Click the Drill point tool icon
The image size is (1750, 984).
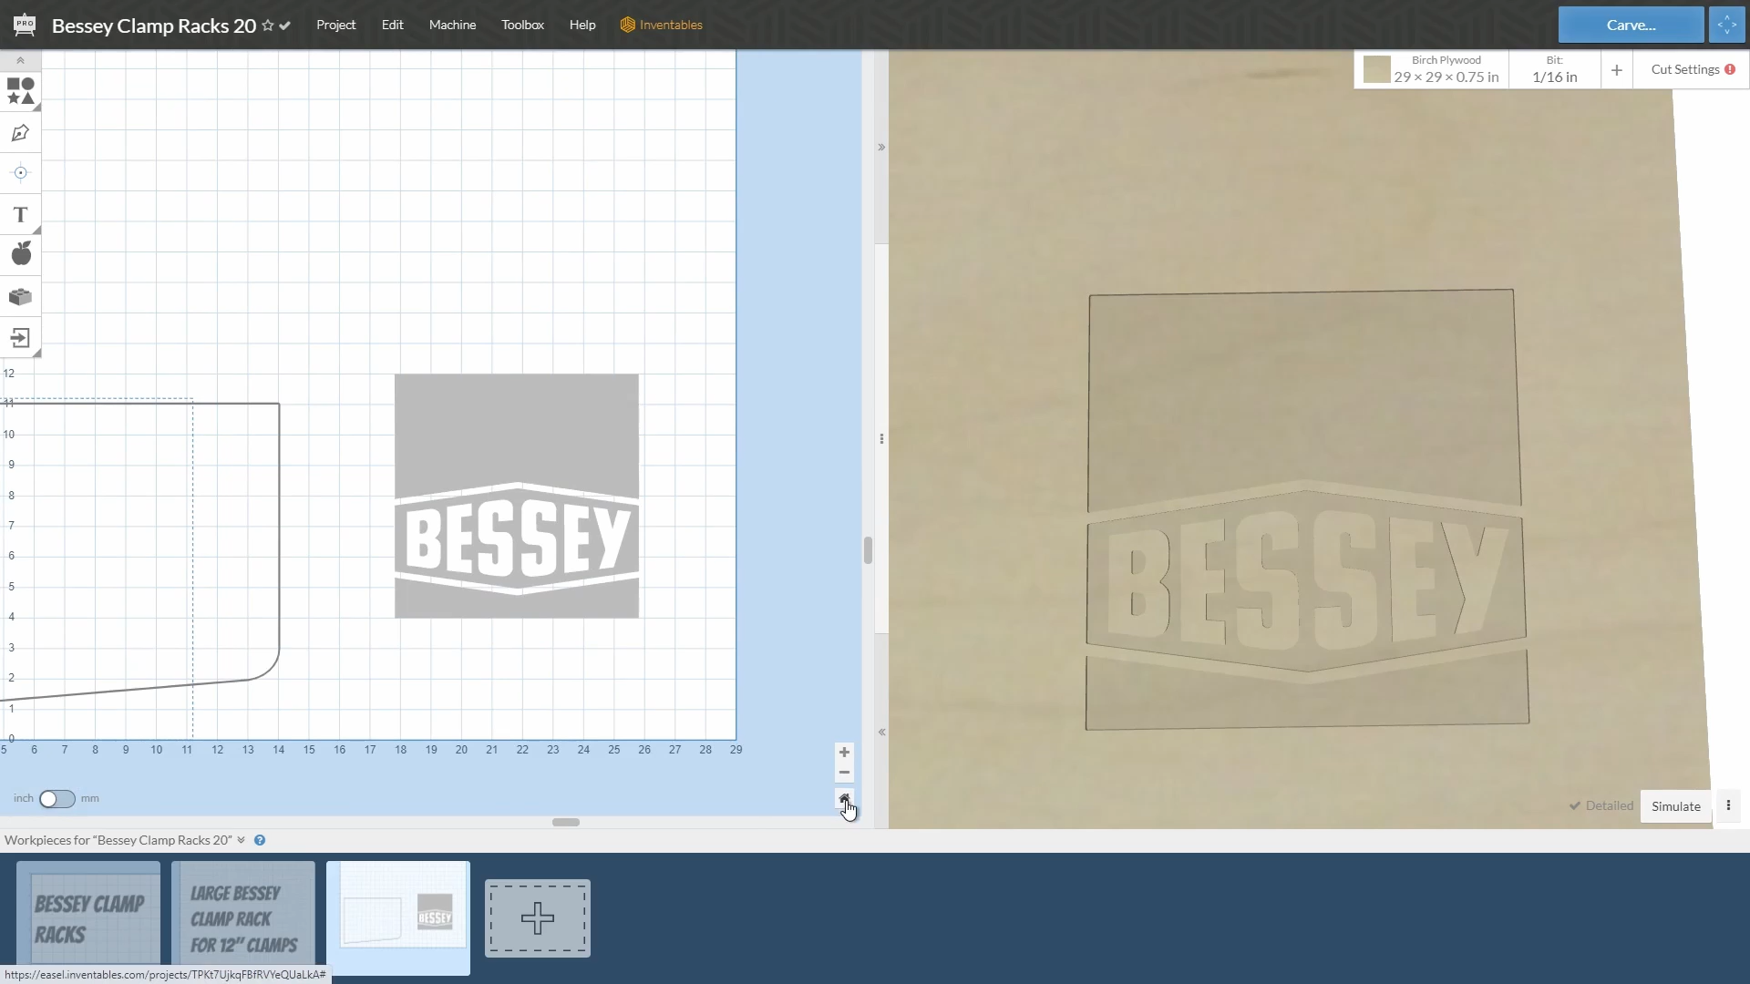tap(20, 173)
